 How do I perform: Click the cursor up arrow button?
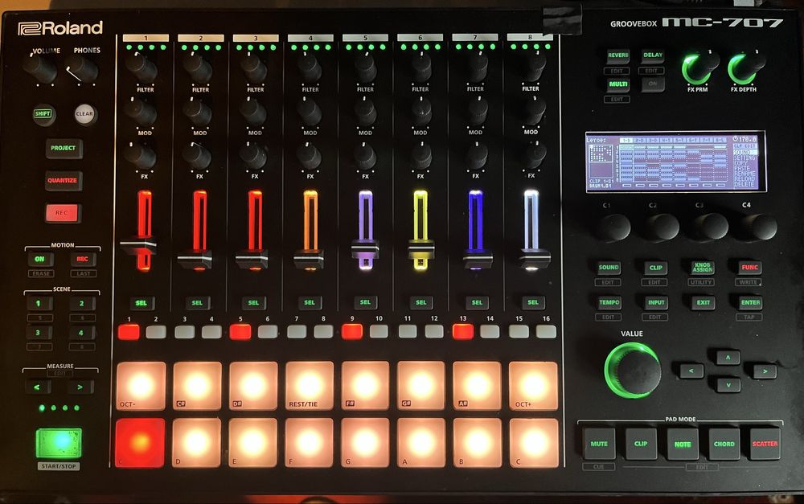[x=728, y=357]
